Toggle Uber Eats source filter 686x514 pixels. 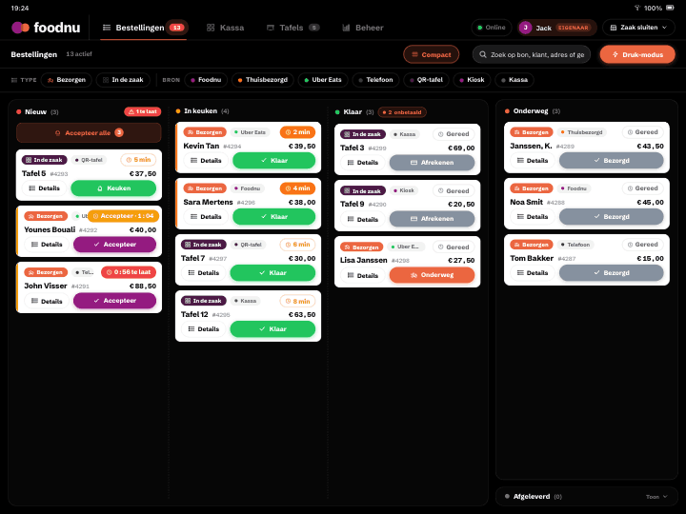click(x=322, y=80)
